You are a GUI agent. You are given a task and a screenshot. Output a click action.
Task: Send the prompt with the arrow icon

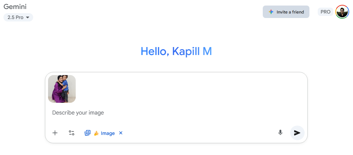coord(297,133)
